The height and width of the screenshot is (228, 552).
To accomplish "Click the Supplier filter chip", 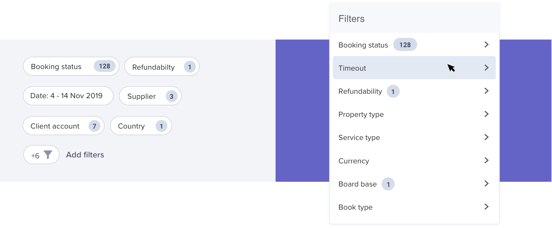I will coord(150,96).
